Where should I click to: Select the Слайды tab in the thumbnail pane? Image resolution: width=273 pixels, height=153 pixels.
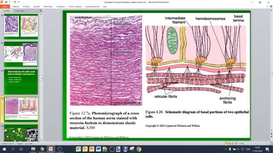tap(6, 11)
